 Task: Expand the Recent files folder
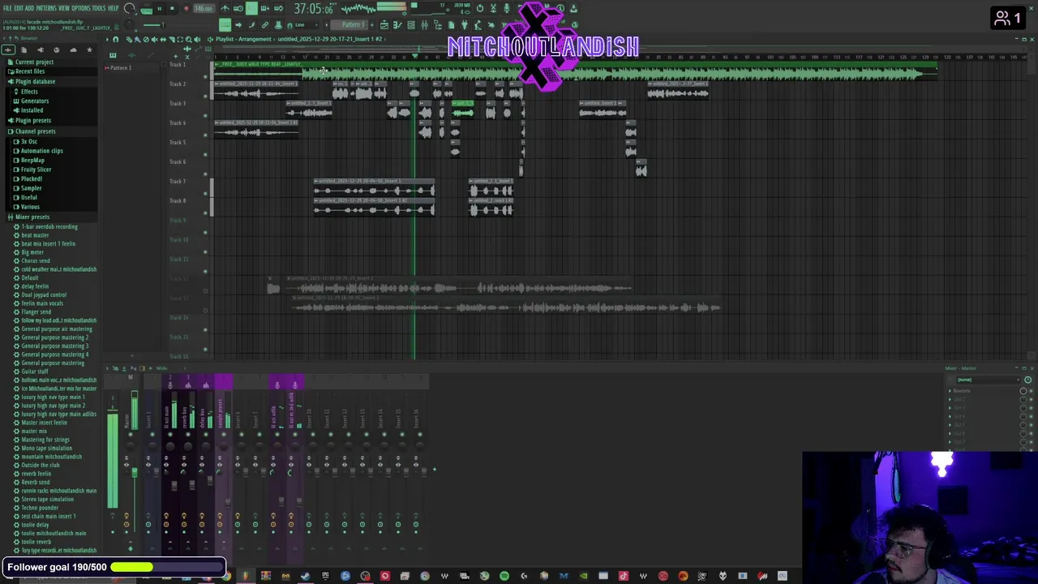tap(28, 71)
